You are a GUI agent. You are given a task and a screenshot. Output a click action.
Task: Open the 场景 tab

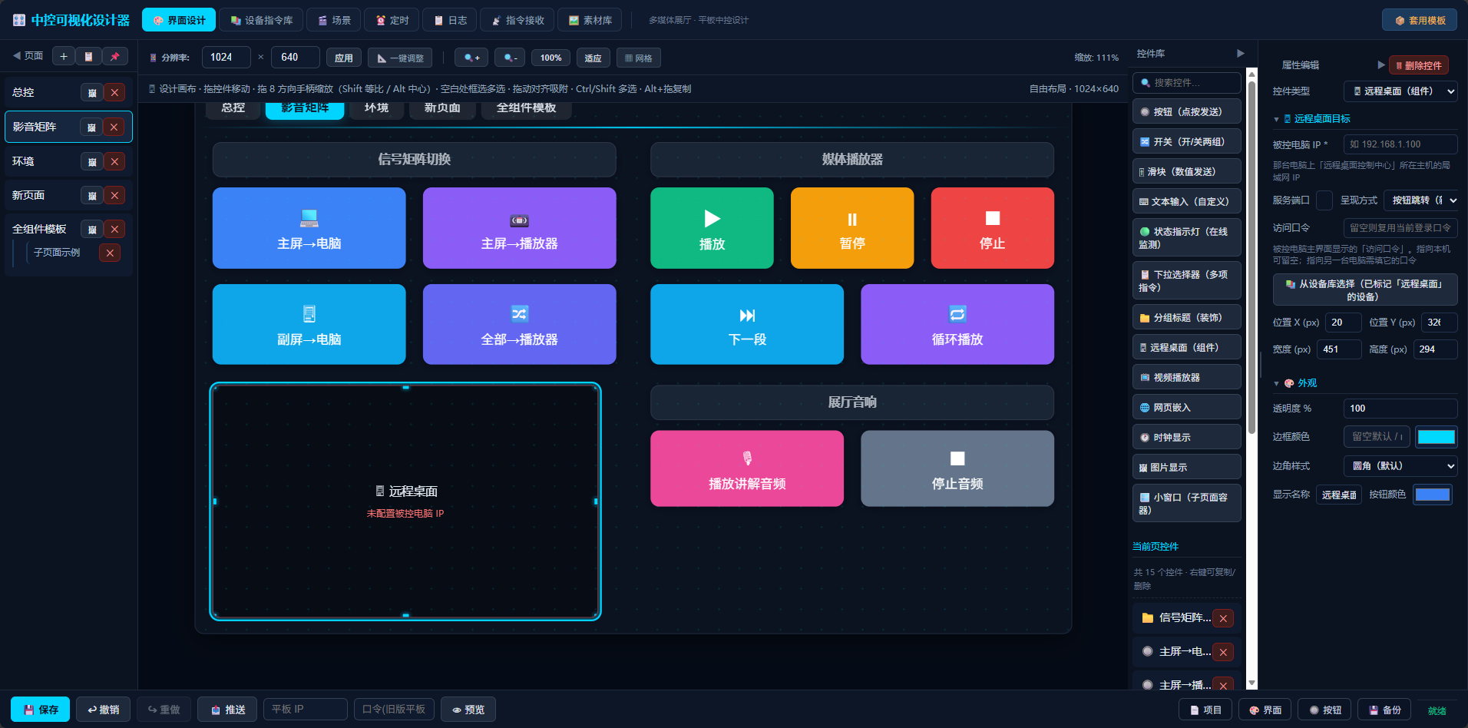pos(335,20)
